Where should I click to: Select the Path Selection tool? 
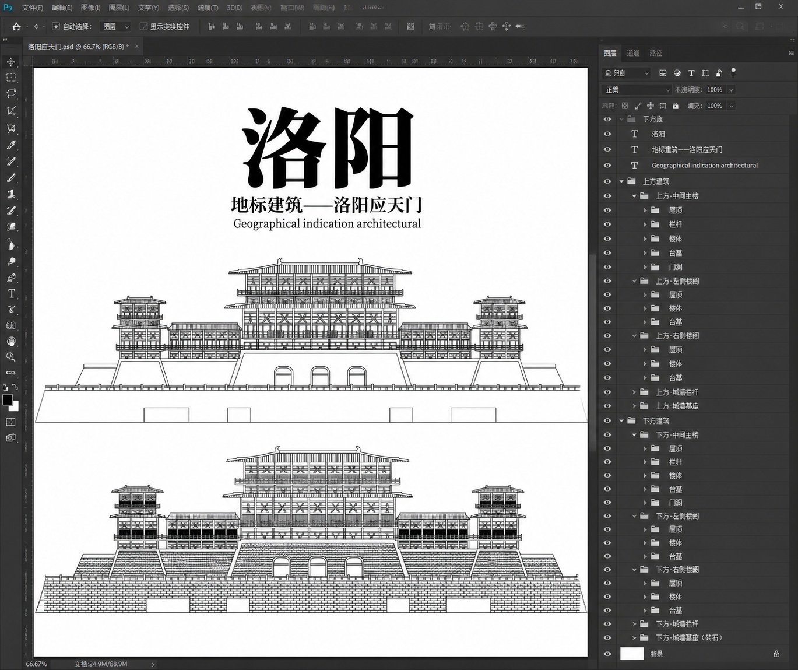(11, 310)
